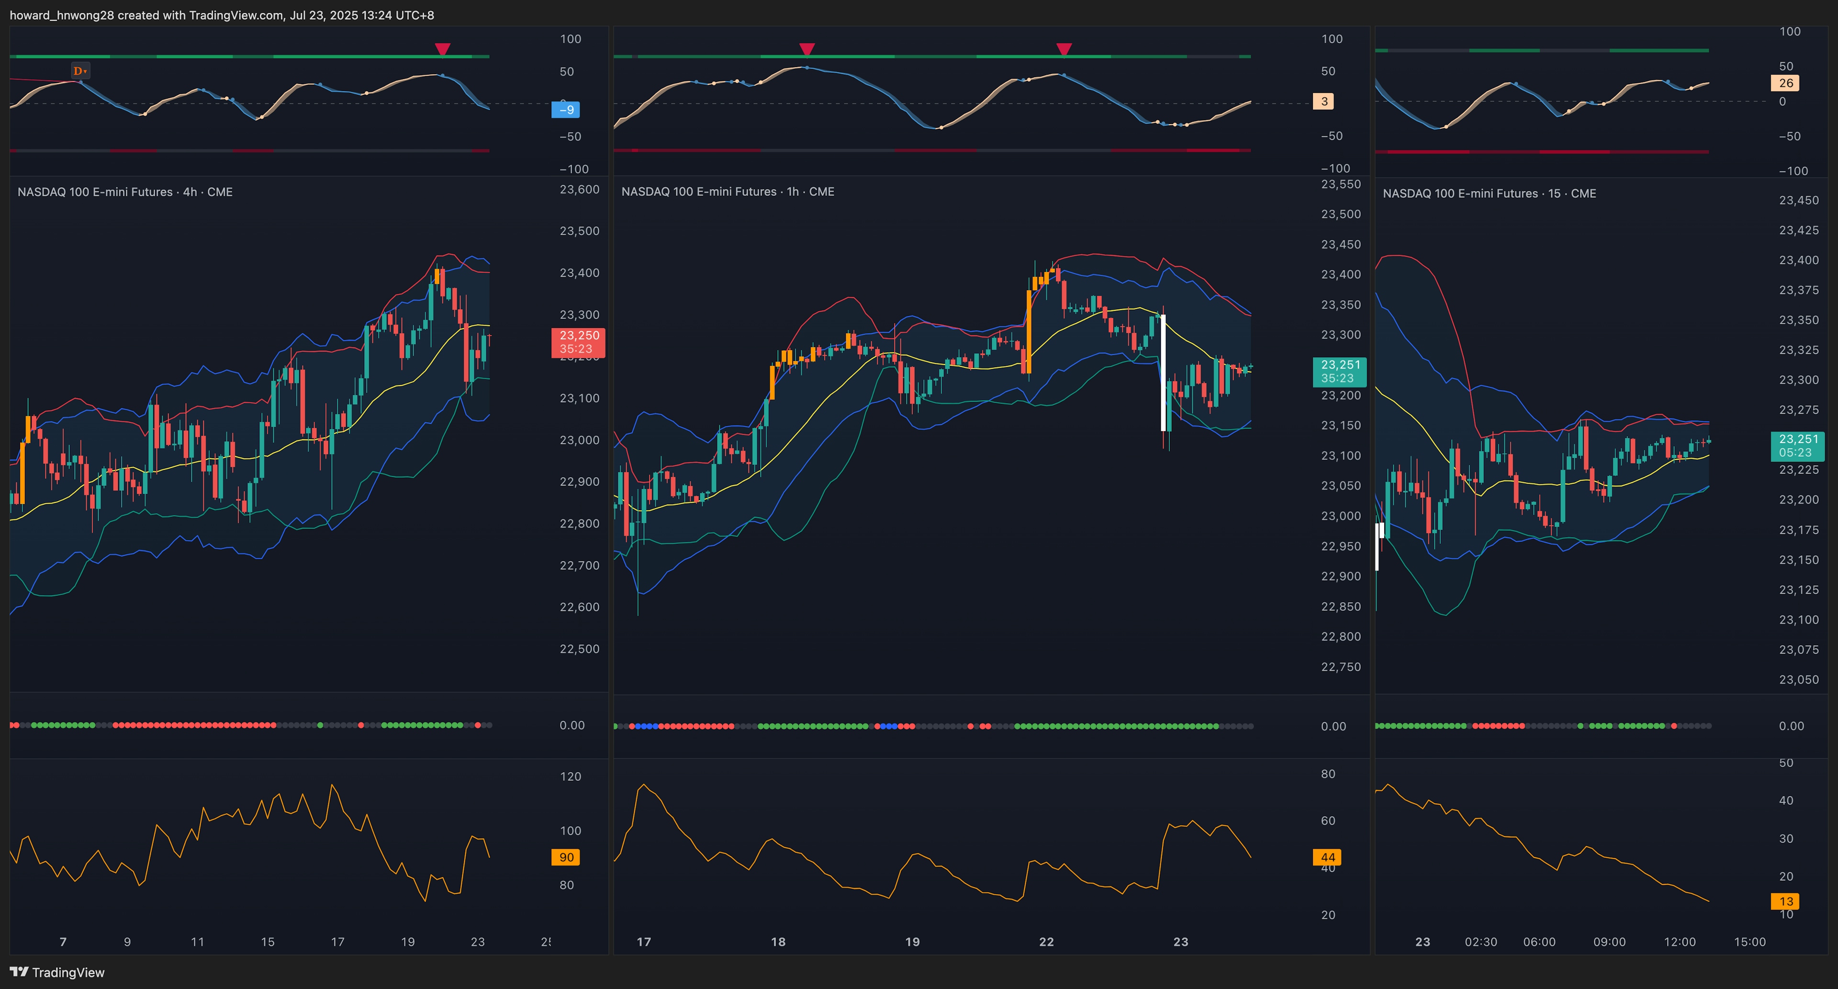Image resolution: width=1838 pixels, height=989 pixels.
Task: Click the 23,550 price axis label on 1h chart
Action: (x=1341, y=184)
